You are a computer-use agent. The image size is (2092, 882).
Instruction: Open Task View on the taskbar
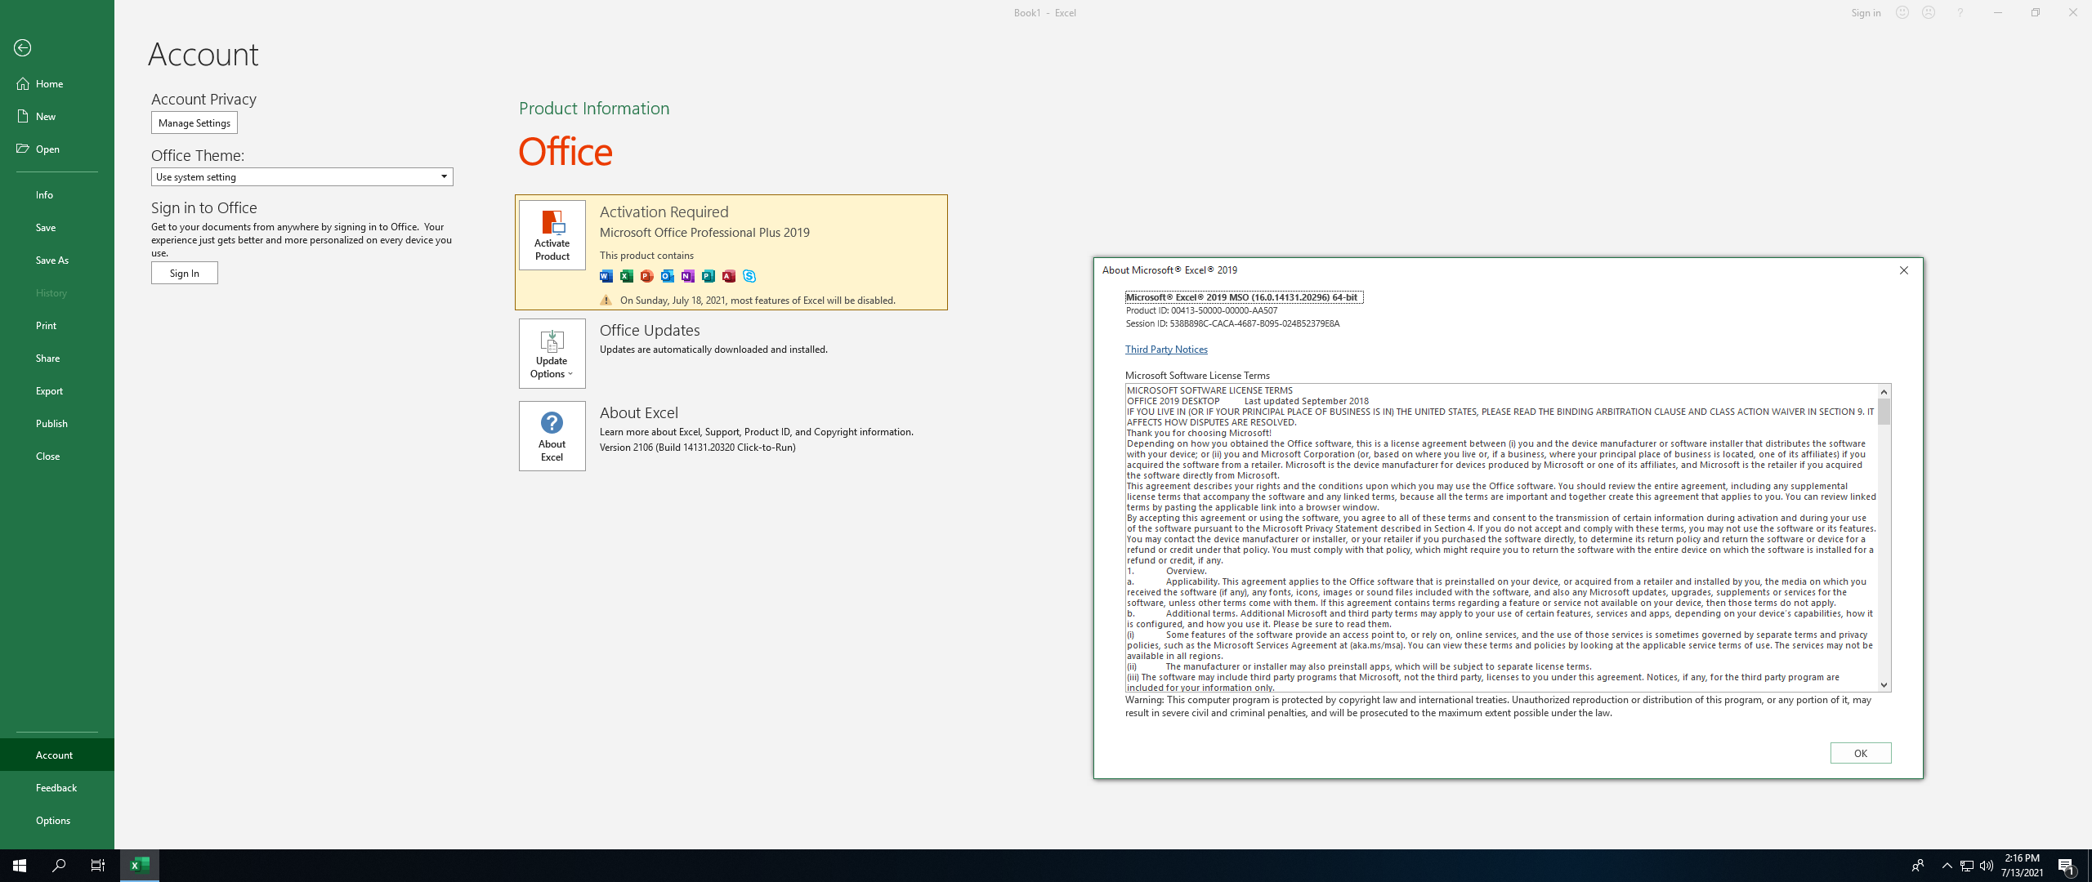[98, 866]
